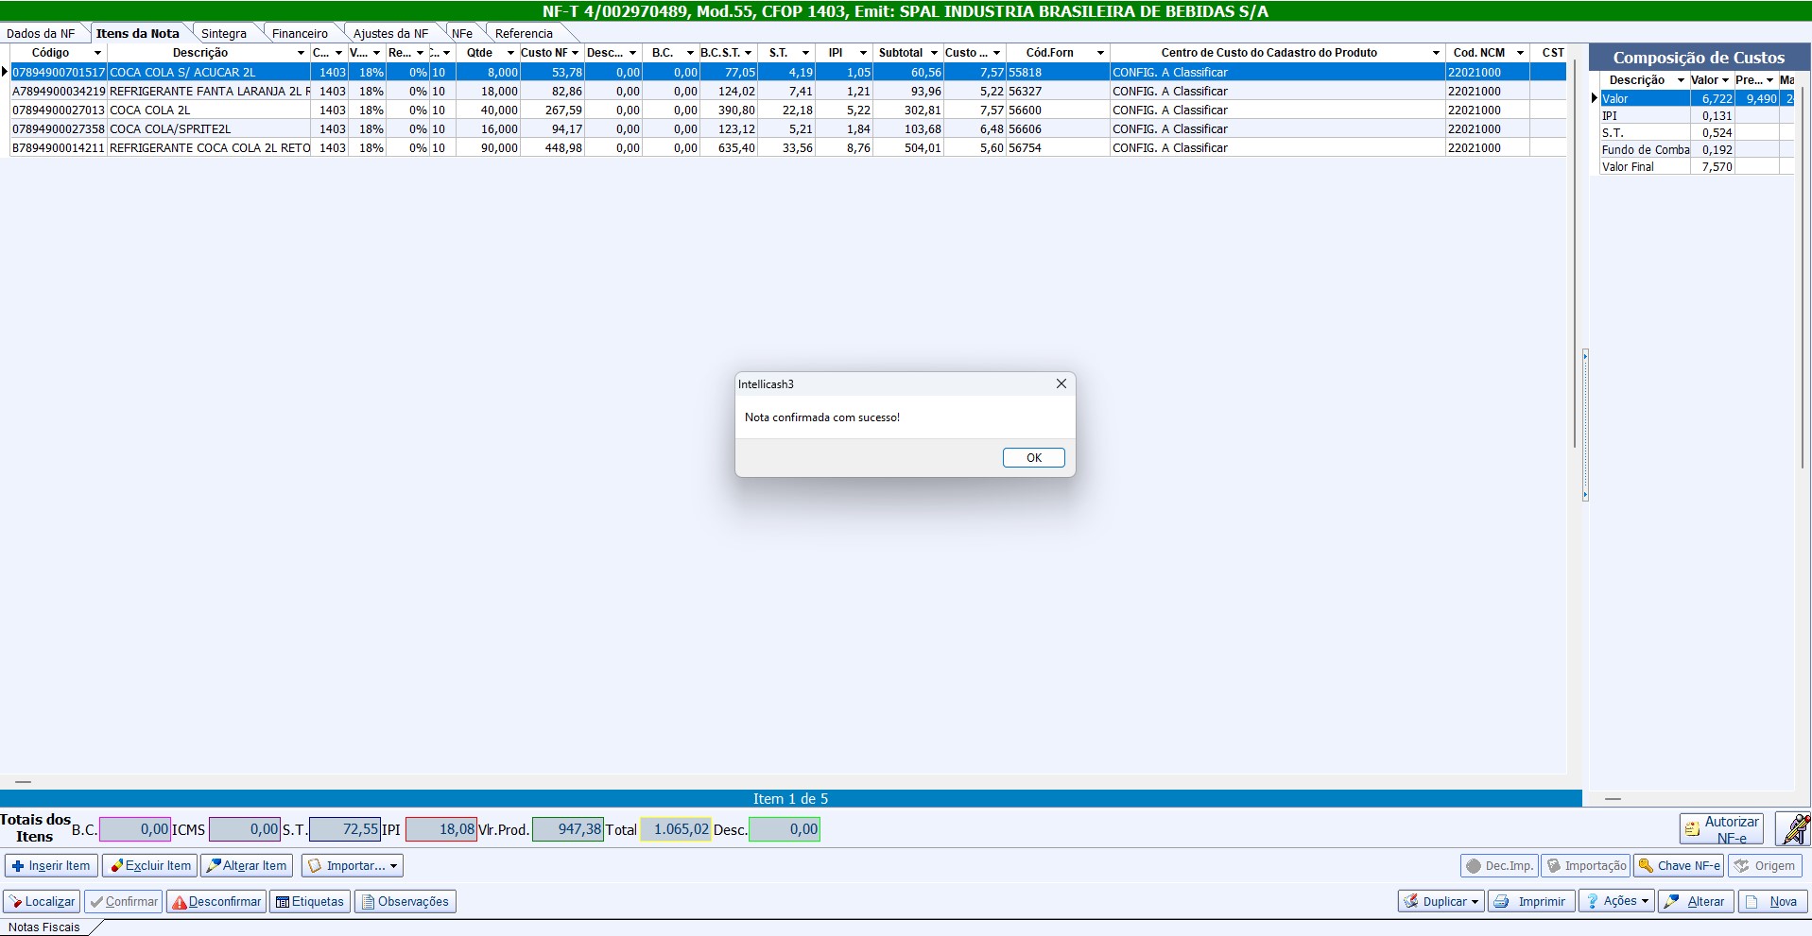Click the Autorizar NF-e button
The width and height of the screenshot is (1812, 936).
[1720, 829]
